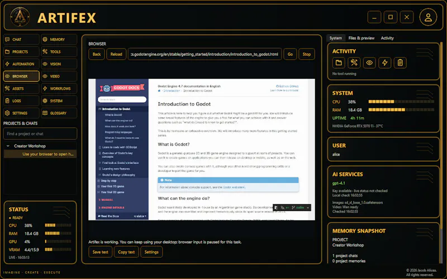Open the Memory section
This screenshot has width=447, height=279.
[x=59, y=40]
